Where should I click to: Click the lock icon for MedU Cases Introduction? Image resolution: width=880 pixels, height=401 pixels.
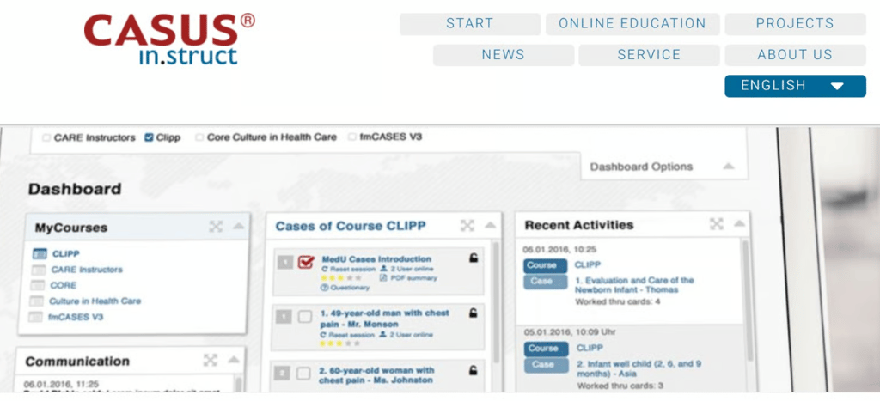tap(474, 258)
